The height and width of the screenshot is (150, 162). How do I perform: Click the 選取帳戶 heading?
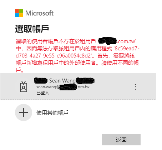click(32, 29)
